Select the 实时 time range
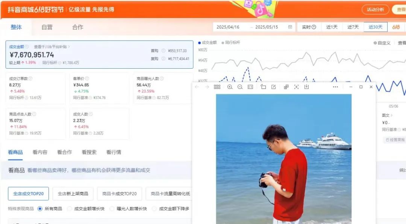The image size is (406, 224). coord(309,27)
